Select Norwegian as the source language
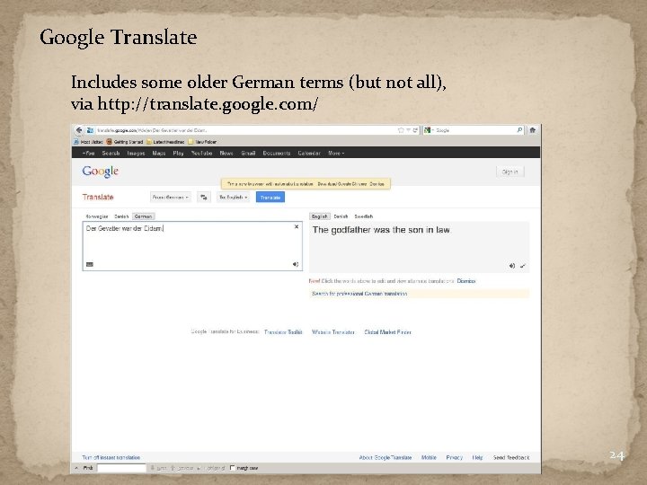 (97, 216)
